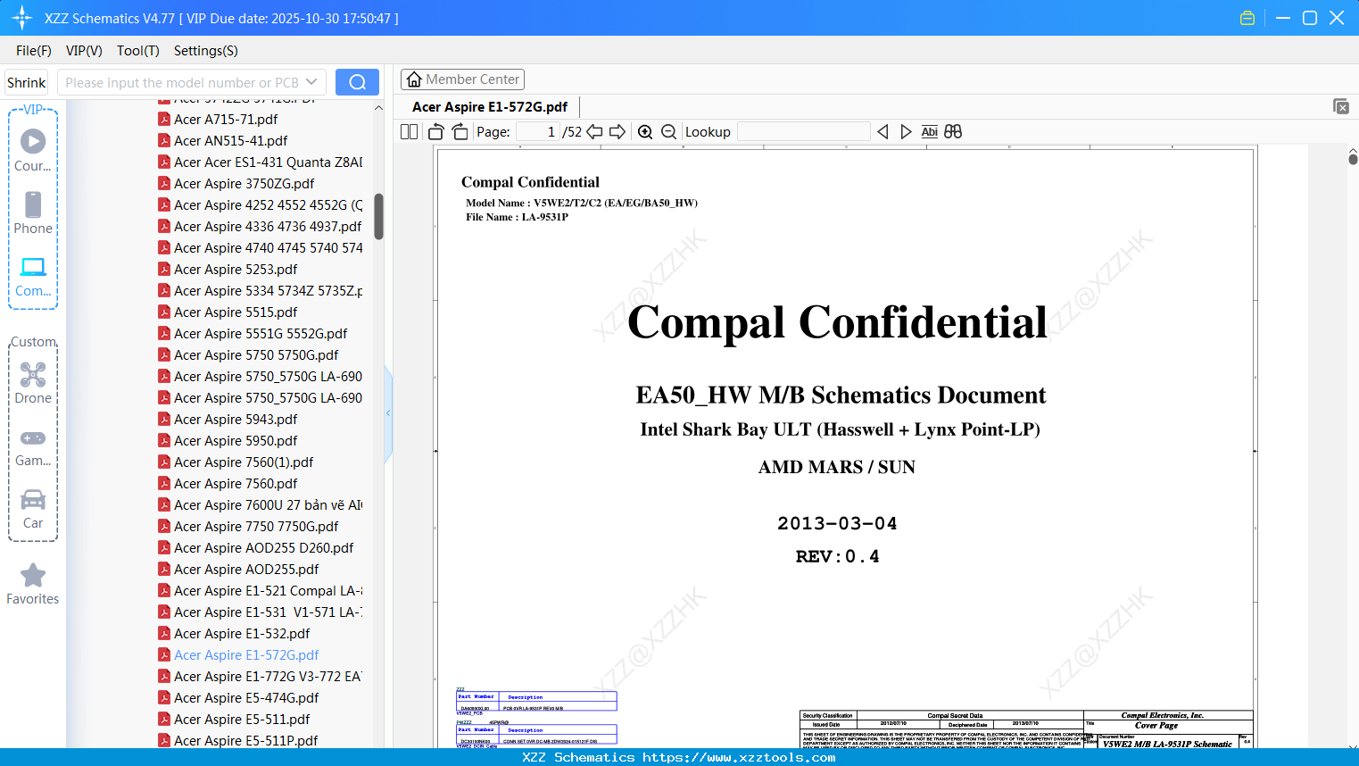Screen dimensions: 1359x766
Task: Select the Computer sidebar category
Action: (x=33, y=276)
